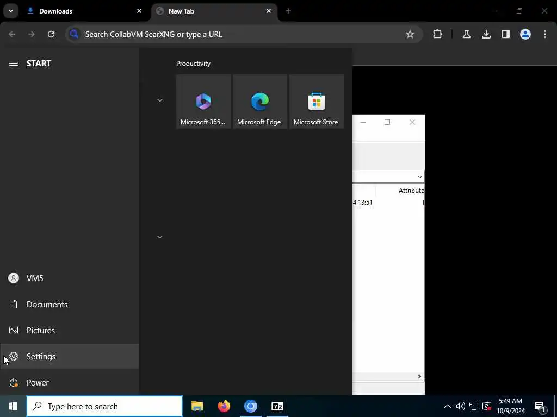Open Documents from Start menu
This screenshot has height=417, width=557.
(70, 304)
